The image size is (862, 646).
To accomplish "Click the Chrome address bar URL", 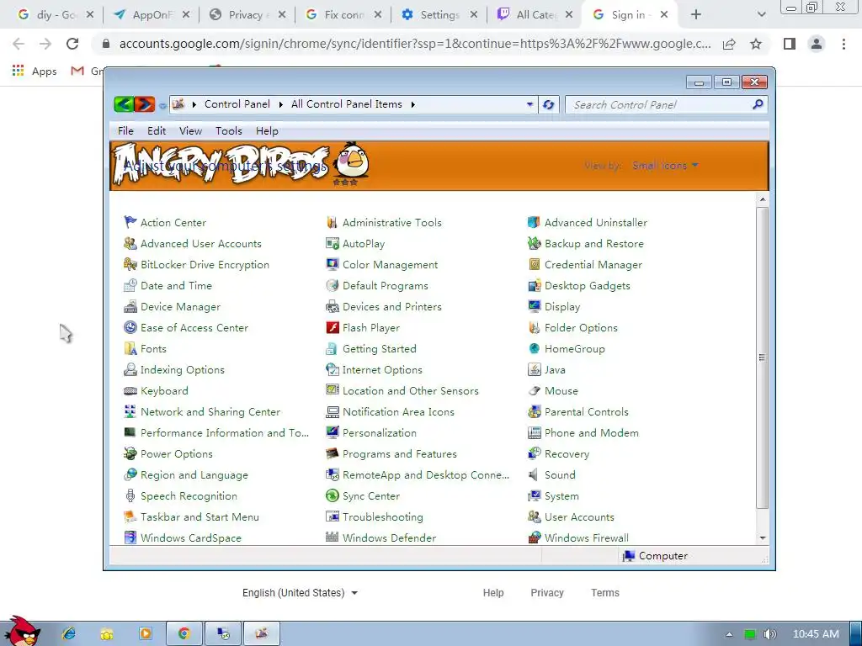I will [415, 44].
